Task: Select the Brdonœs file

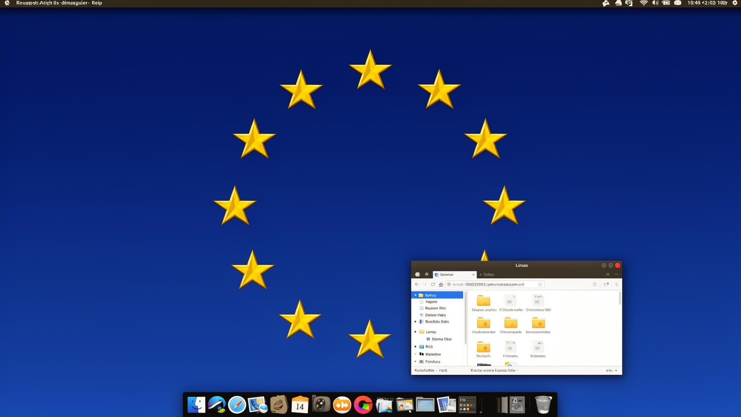Action: point(538,349)
